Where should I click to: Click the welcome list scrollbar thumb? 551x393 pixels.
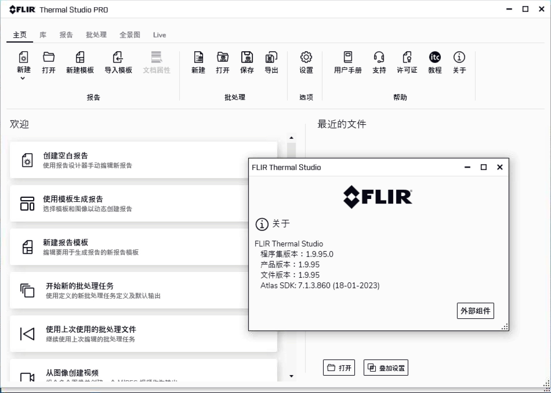291,150
